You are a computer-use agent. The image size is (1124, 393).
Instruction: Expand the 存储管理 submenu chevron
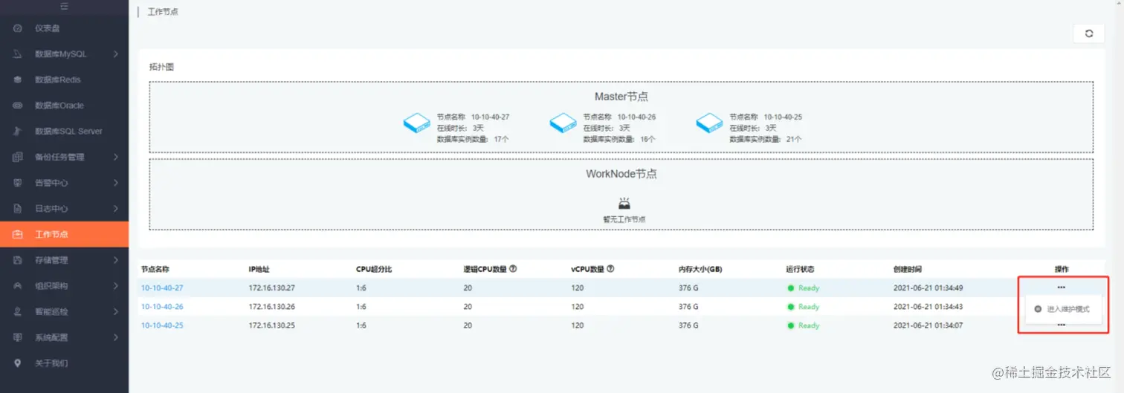tap(116, 260)
